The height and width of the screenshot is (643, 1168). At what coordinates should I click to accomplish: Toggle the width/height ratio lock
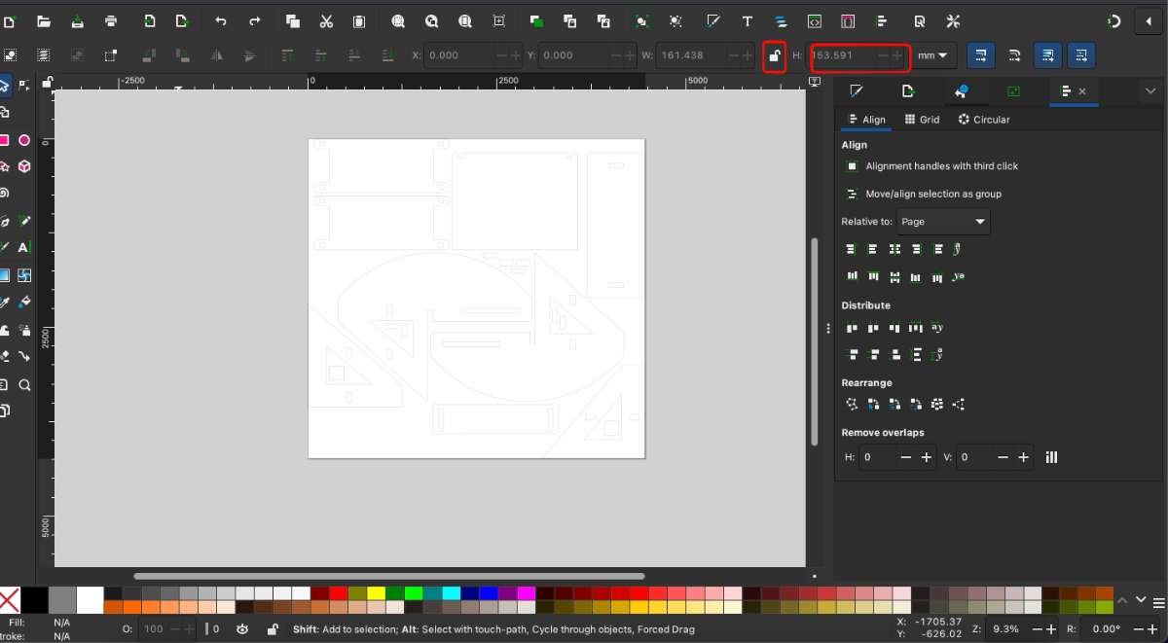(774, 56)
